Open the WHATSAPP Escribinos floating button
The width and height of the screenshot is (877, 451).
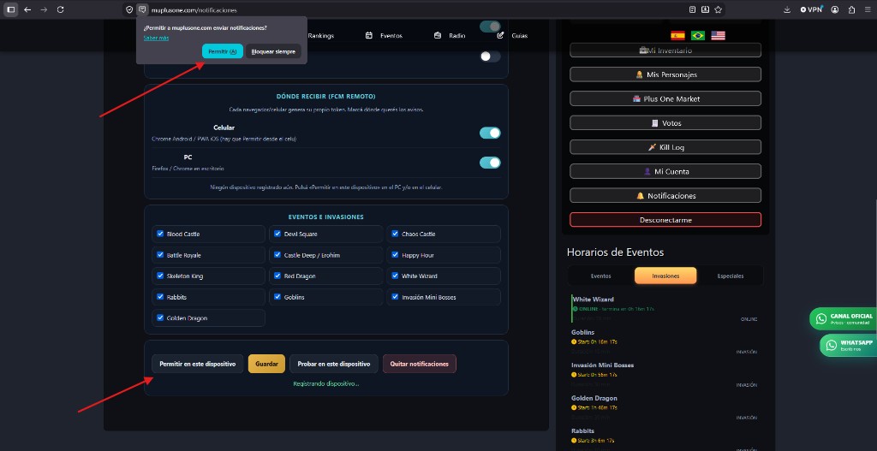848,346
